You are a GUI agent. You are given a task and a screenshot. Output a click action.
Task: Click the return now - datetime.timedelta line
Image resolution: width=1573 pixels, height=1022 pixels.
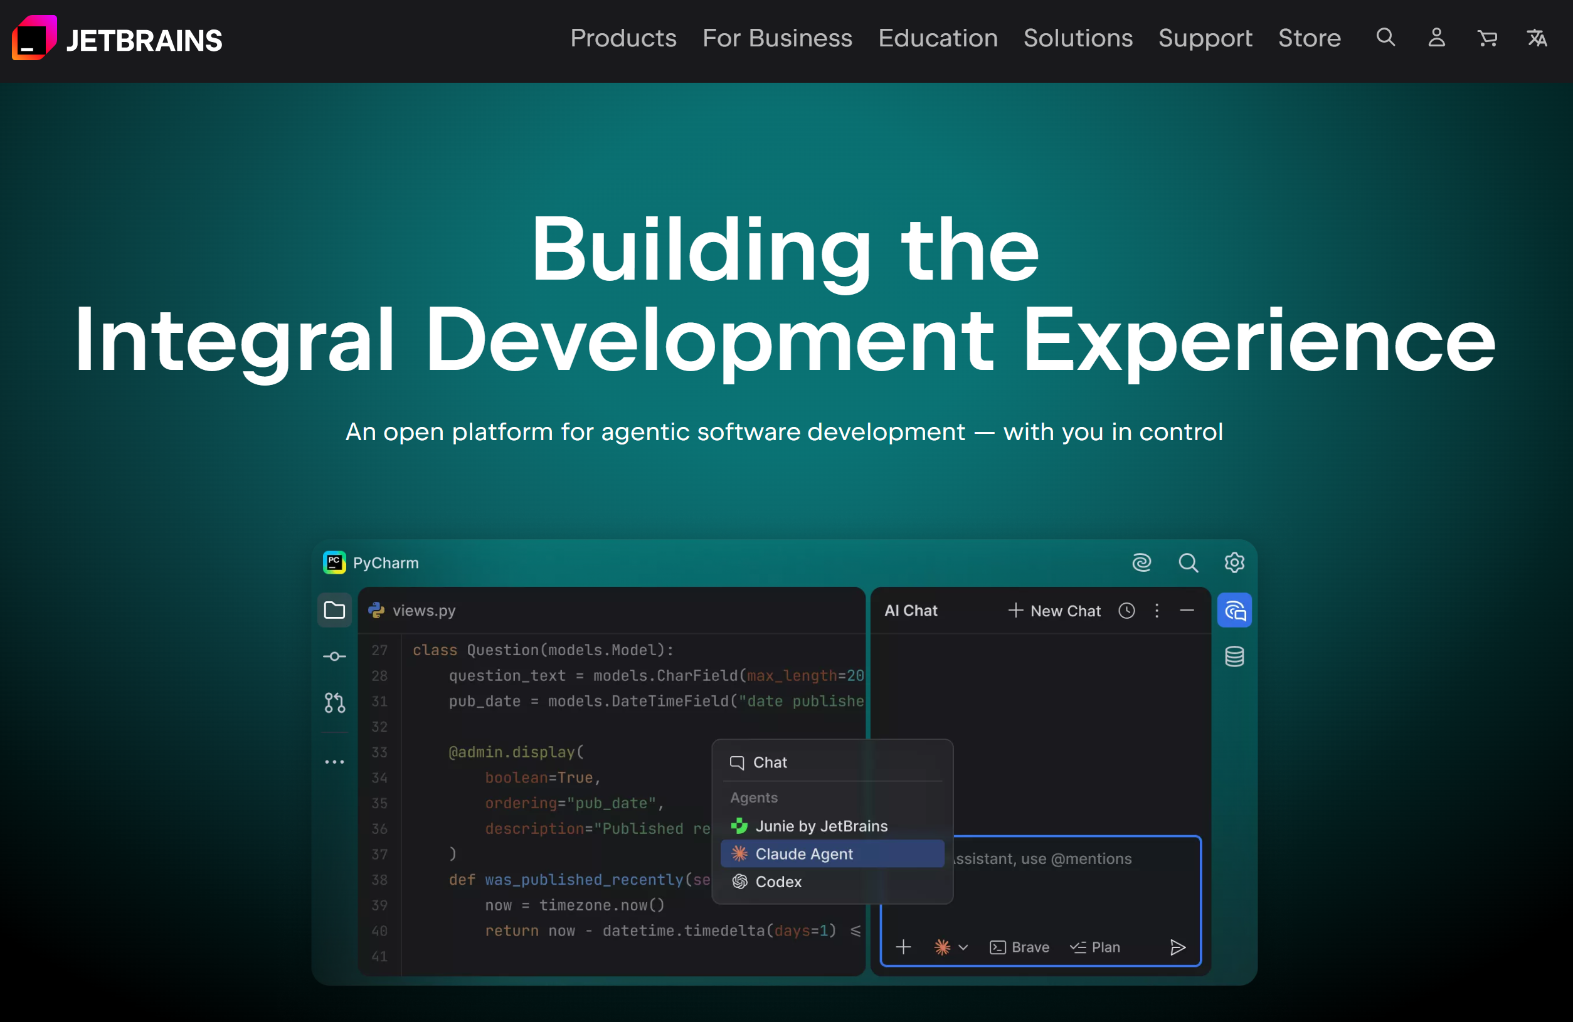(x=672, y=930)
